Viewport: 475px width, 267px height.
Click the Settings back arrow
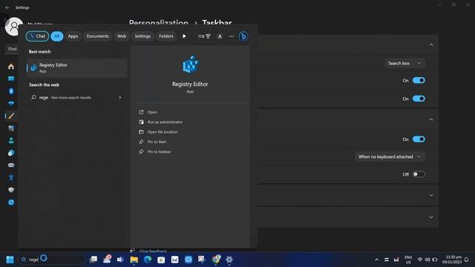tap(7, 7)
